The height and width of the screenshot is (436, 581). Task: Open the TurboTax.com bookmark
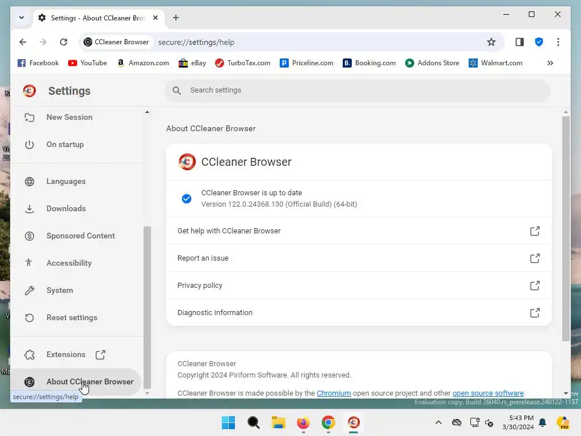click(x=243, y=63)
